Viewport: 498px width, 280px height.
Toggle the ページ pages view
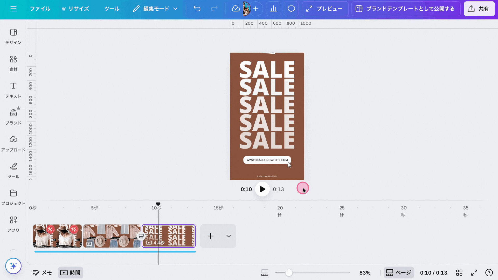click(x=399, y=272)
